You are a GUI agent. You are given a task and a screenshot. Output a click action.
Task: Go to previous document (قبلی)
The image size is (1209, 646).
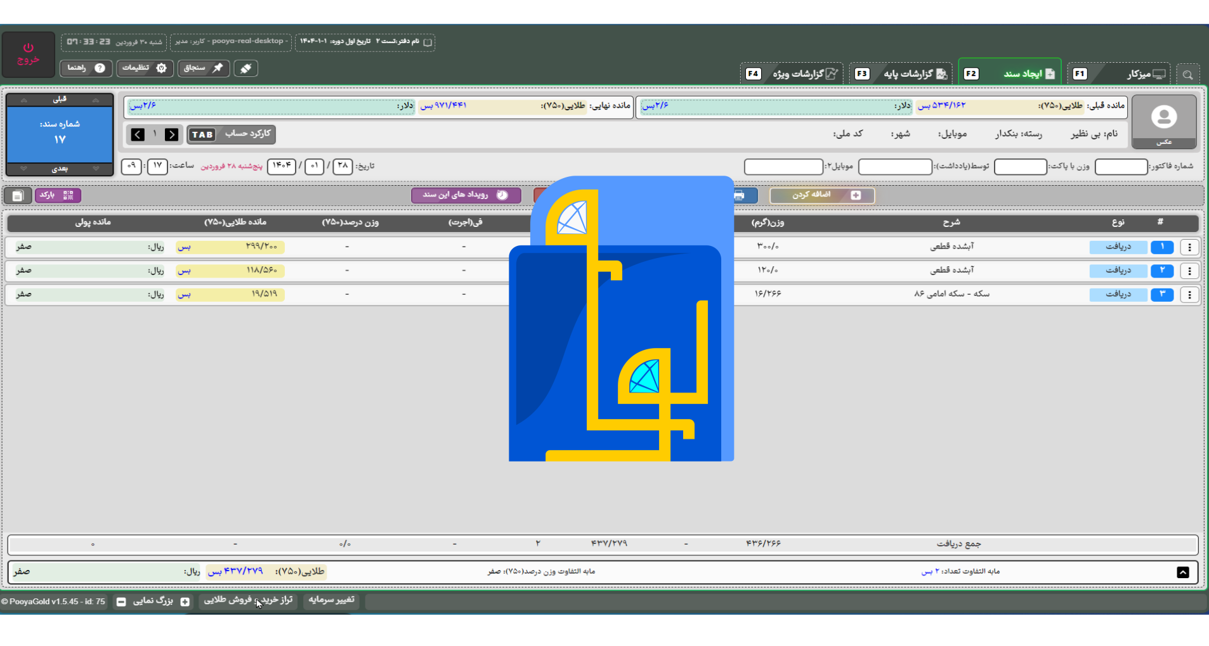pyautogui.click(x=60, y=100)
